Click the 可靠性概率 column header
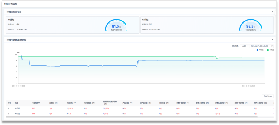 (x=36, y=103)
